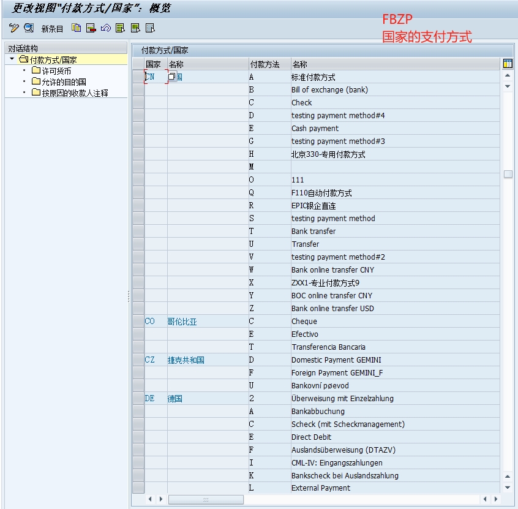Select row checkbox for 标准付款方式
The image size is (518, 509).
138,77
